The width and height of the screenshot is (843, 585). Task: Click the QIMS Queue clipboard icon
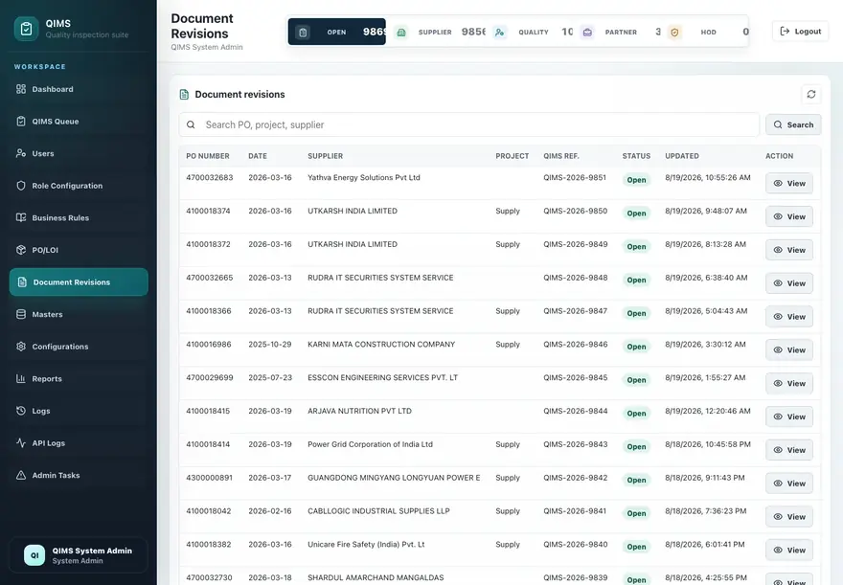click(x=21, y=122)
